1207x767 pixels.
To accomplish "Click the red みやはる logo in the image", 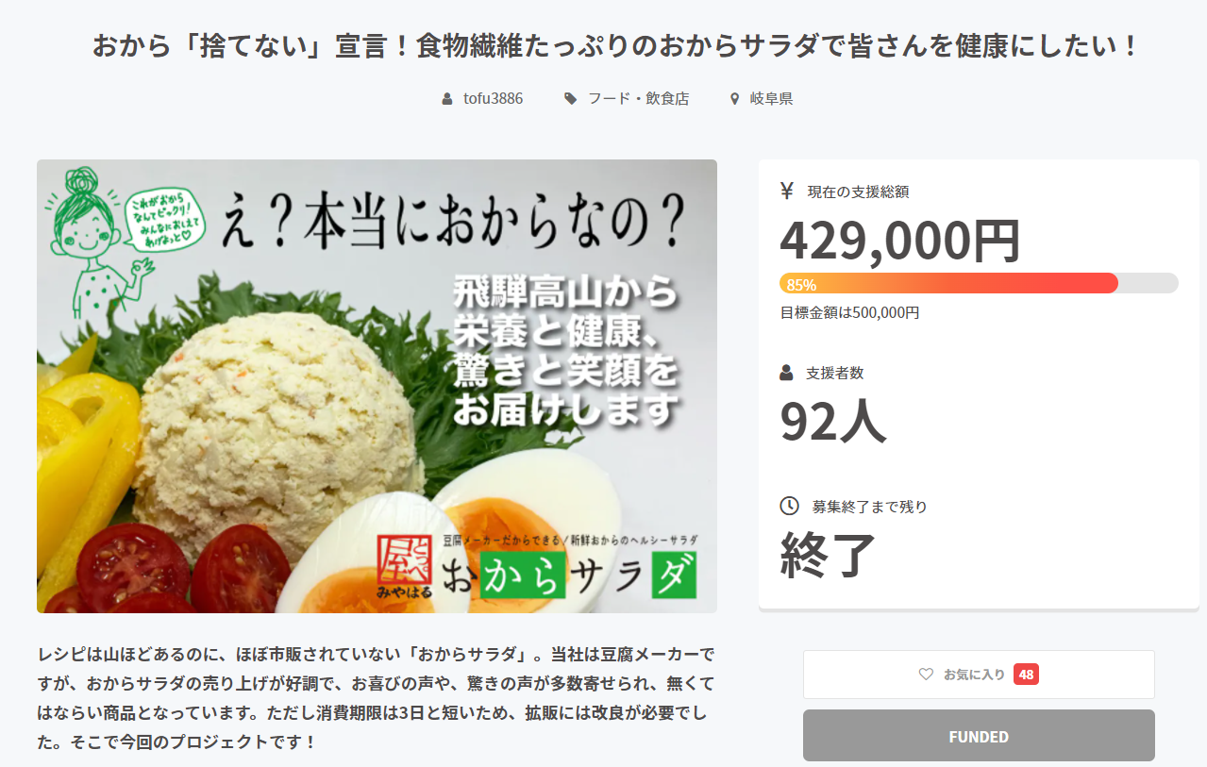I will 404,567.
